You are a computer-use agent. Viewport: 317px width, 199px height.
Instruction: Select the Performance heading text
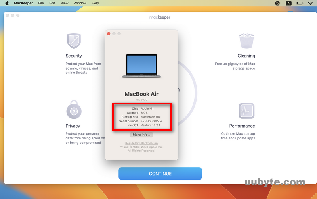click(x=242, y=126)
